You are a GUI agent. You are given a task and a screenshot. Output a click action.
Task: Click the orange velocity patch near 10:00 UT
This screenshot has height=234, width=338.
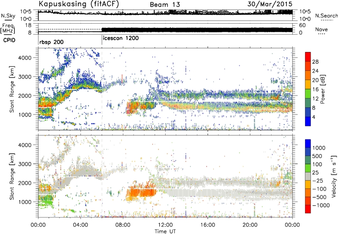(141, 193)
